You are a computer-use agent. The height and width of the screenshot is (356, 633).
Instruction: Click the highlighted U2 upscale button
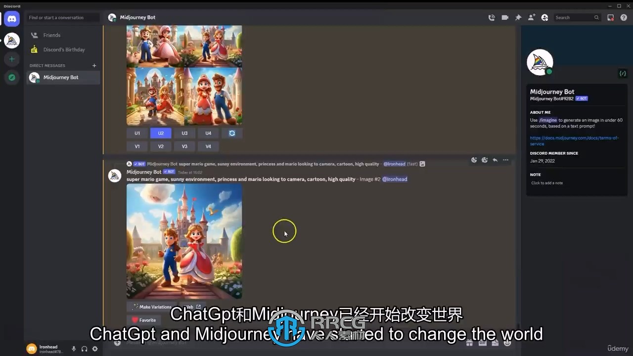(161, 133)
